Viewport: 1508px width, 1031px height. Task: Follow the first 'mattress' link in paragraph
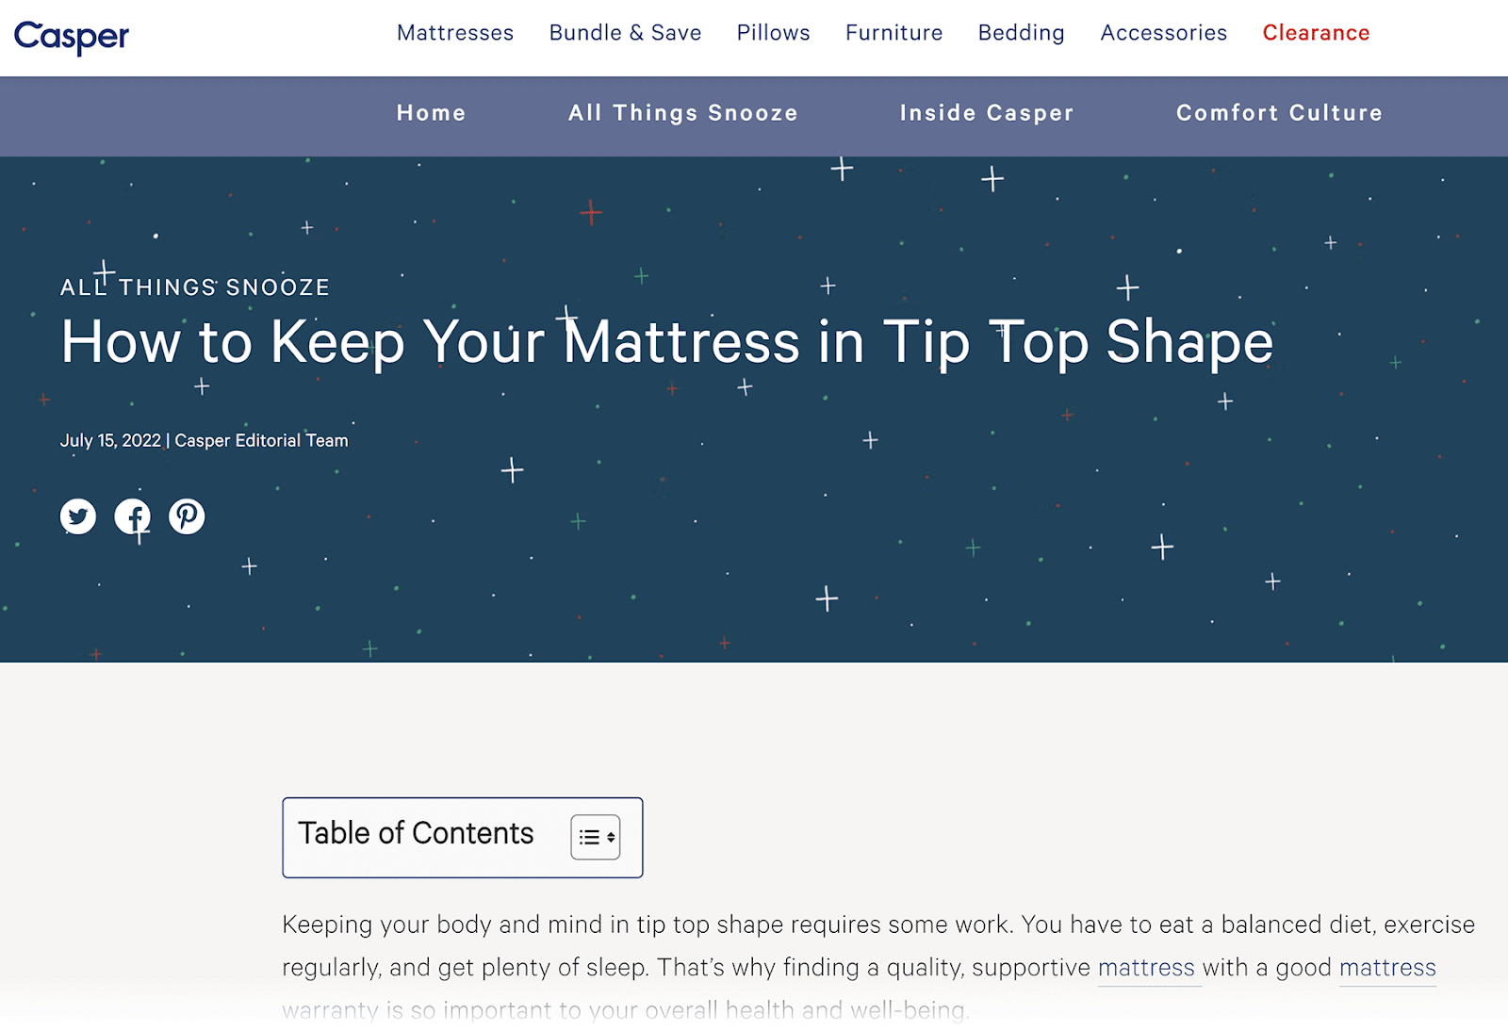1146,968
